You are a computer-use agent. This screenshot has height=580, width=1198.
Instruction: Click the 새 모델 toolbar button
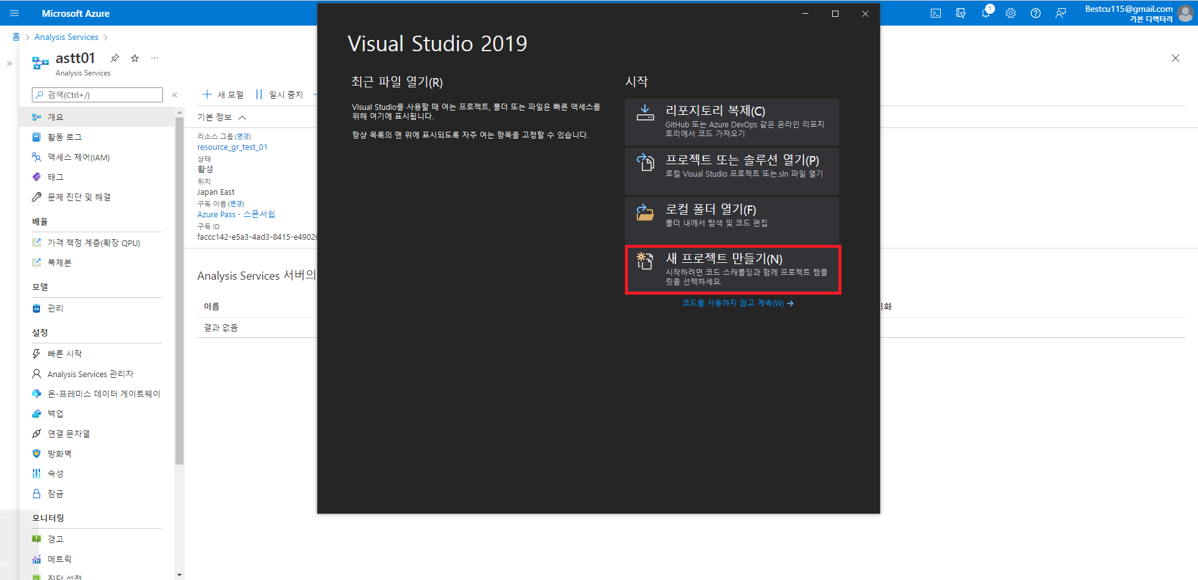[223, 94]
